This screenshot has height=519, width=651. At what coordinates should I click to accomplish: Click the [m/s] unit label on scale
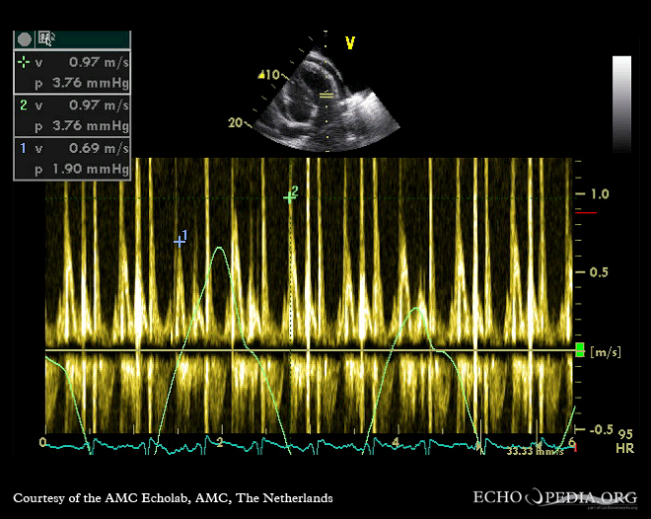tap(606, 351)
